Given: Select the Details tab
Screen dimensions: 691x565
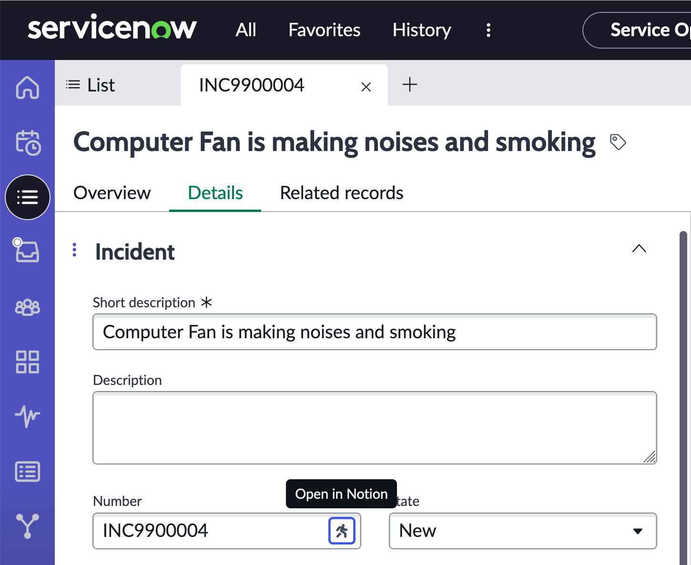Looking at the screenshot, I should point(215,193).
